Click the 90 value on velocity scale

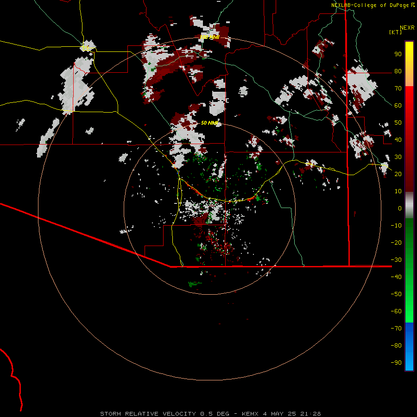[398, 54]
